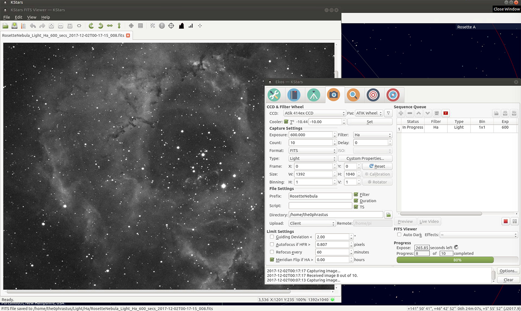This screenshot has width=521, height=311.
Task: Open the Upload mode dropdown
Action: click(x=312, y=223)
